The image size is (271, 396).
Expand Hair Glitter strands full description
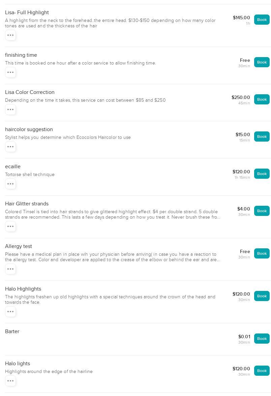click(10, 226)
